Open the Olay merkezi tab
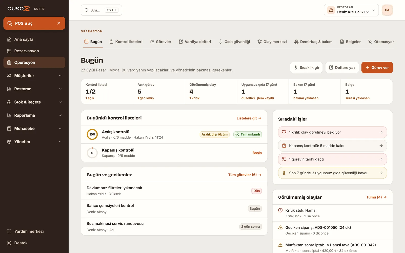Viewport: 405px width, 253px height. coord(272,42)
